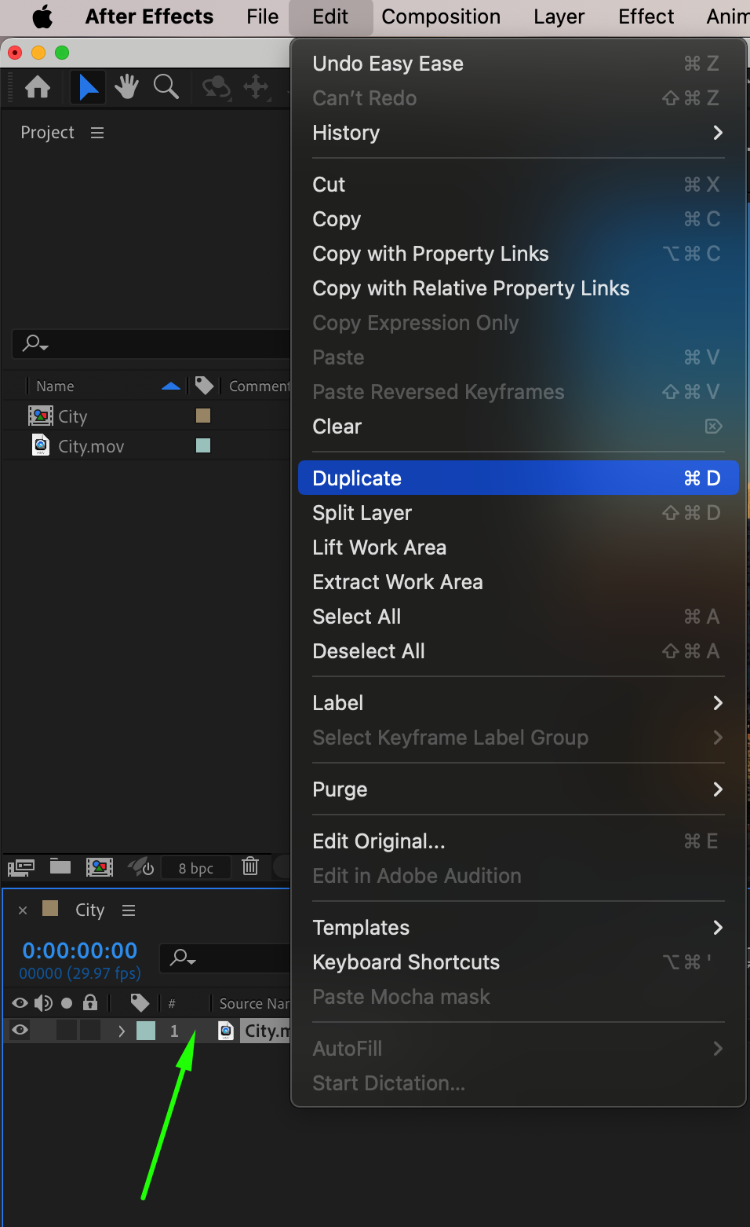The image size is (750, 1227).
Task: Select the Home icon in toolbar
Action: 38,87
